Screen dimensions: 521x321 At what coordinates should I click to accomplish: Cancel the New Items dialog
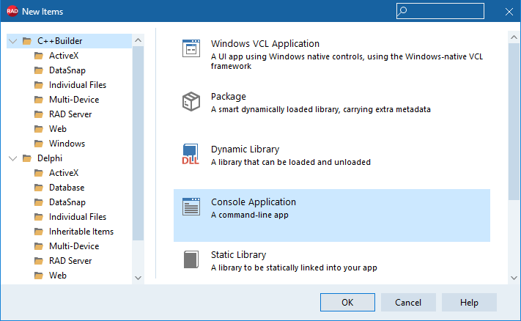pos(408,303)
